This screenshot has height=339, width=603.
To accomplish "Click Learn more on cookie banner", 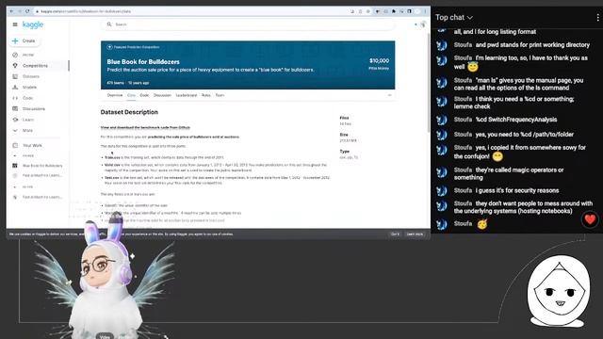I will point(415,234).
